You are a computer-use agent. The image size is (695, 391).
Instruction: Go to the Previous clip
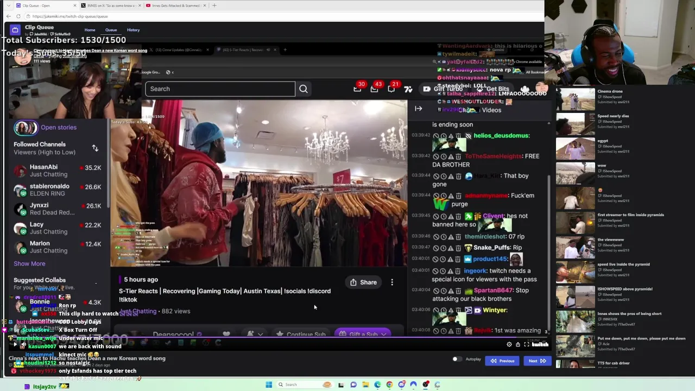click(x=502, y=361)
